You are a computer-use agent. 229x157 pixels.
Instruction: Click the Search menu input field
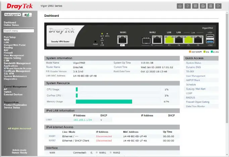click(19, 31)
